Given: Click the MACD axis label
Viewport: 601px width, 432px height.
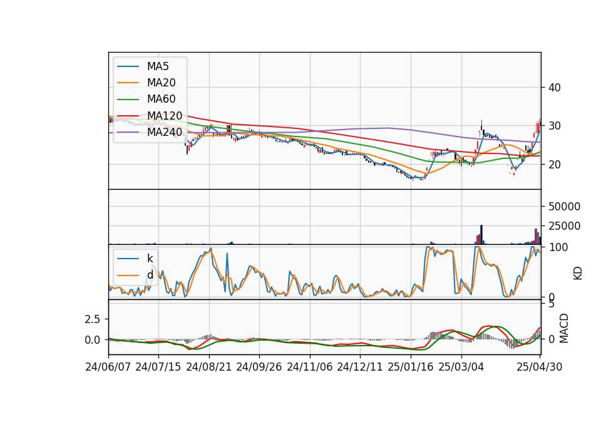Looking at the screenshot, I should click(x=563, y=328).
